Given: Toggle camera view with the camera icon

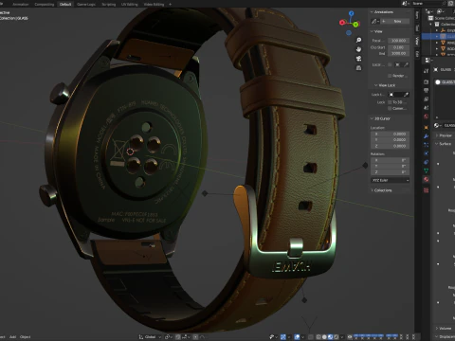Looking at the screenshot, I should [x=358, y=59].
